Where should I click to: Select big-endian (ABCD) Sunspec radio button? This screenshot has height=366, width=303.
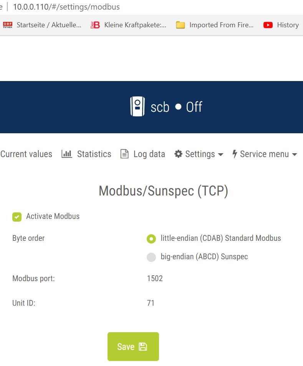151,257
